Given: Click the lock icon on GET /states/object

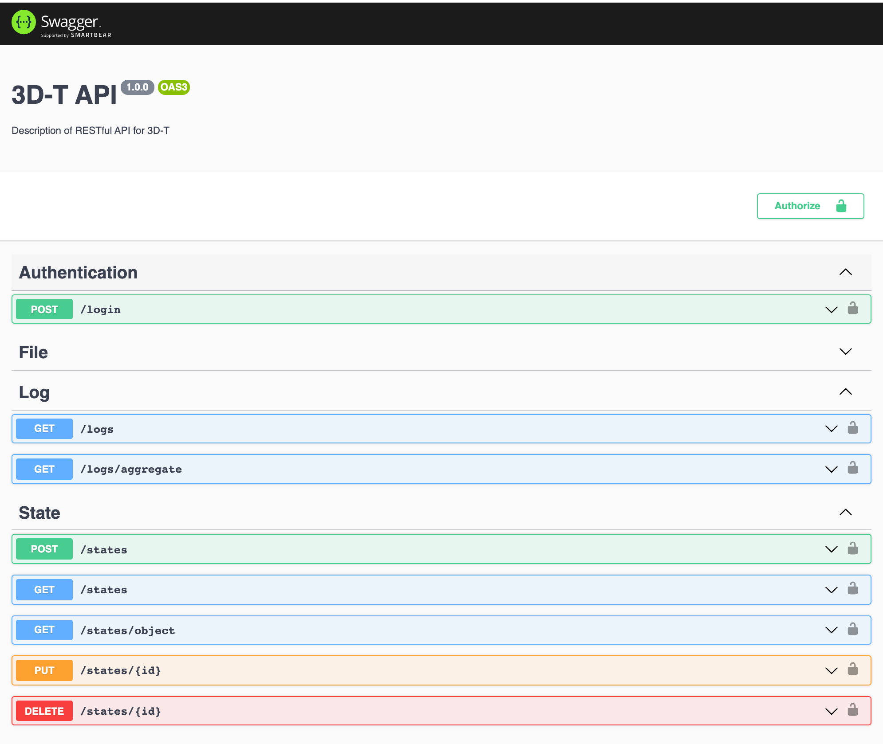Looking at the screenshot, I should pos(853,629).
